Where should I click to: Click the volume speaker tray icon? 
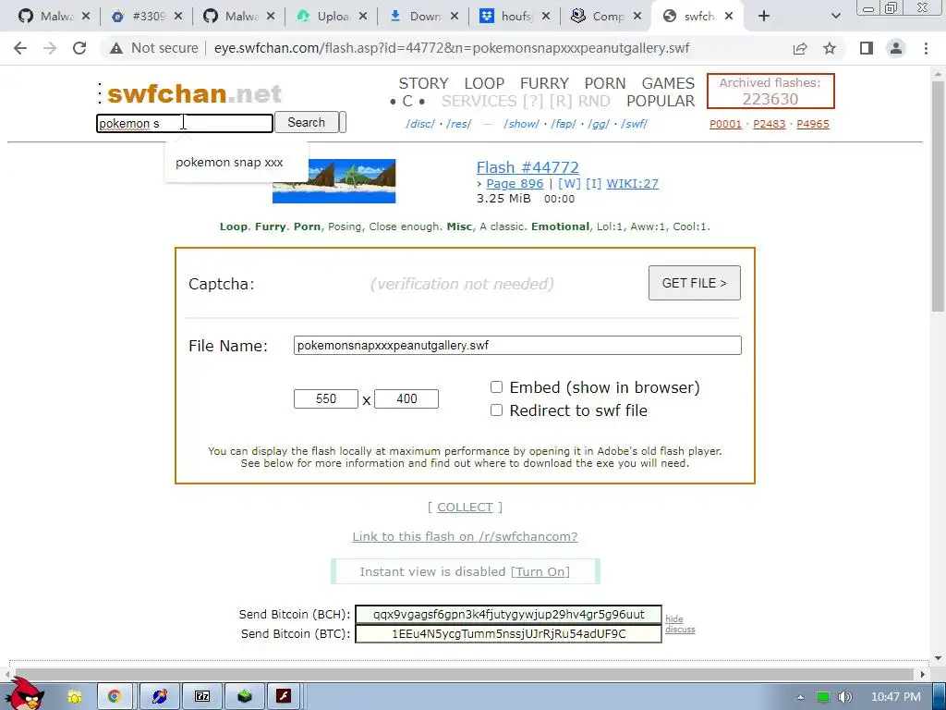tap(845, 697)
